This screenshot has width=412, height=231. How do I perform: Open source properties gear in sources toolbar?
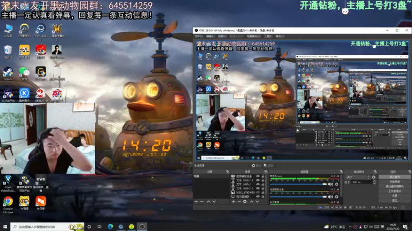point(245,202)
